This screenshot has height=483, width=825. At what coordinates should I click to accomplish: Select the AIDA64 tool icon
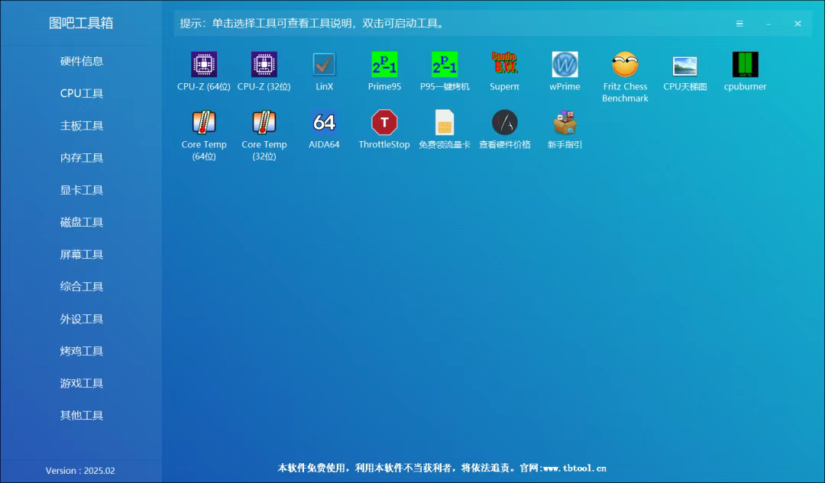[324, 122]
